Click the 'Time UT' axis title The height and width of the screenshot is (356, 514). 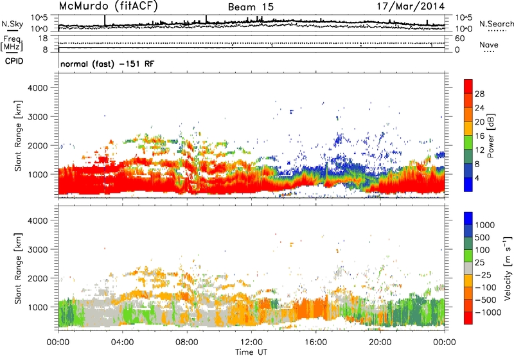point(251,352)
